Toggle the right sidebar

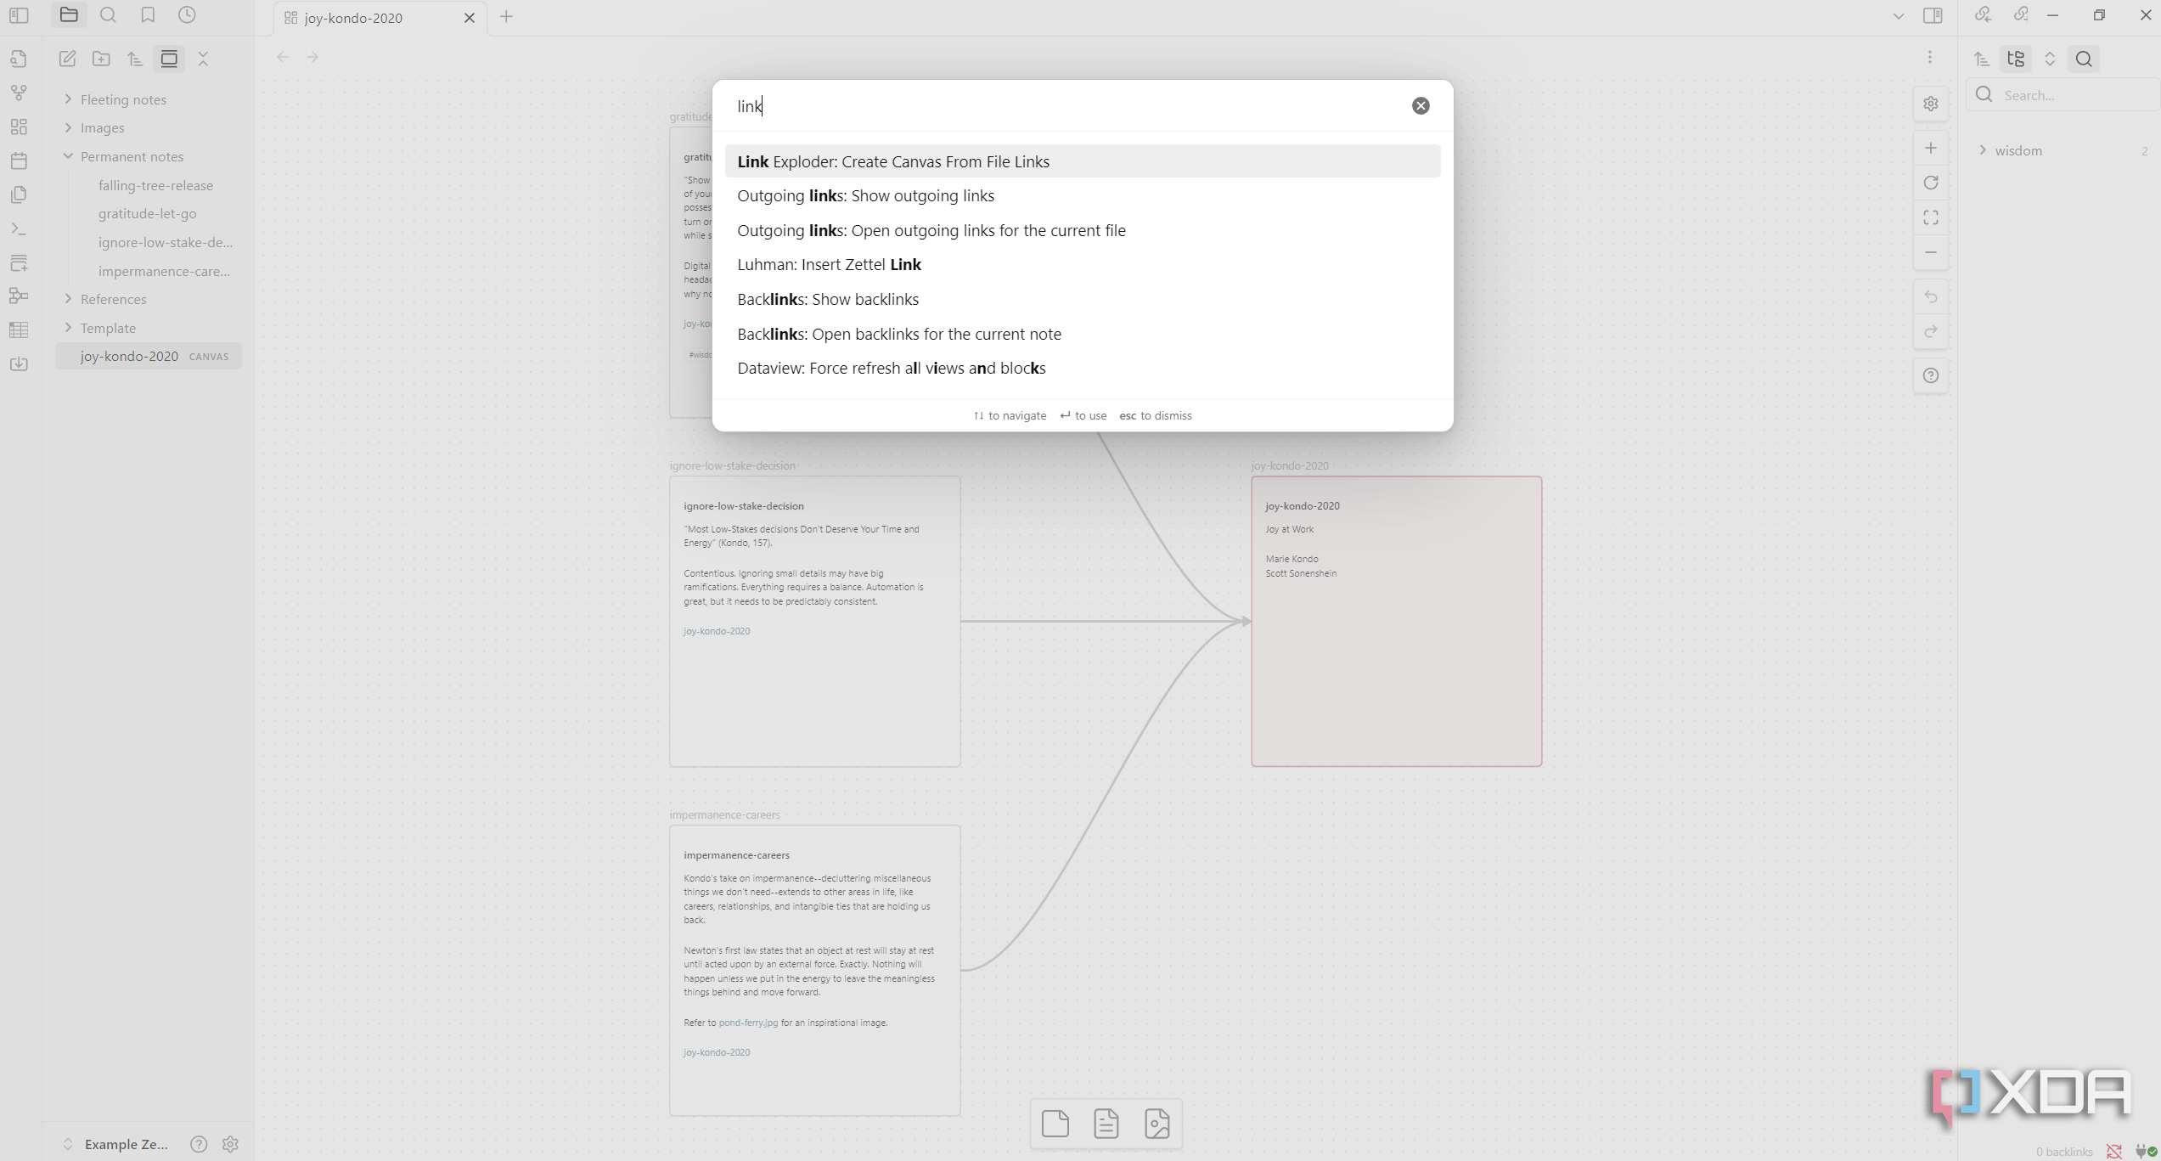1933,16
